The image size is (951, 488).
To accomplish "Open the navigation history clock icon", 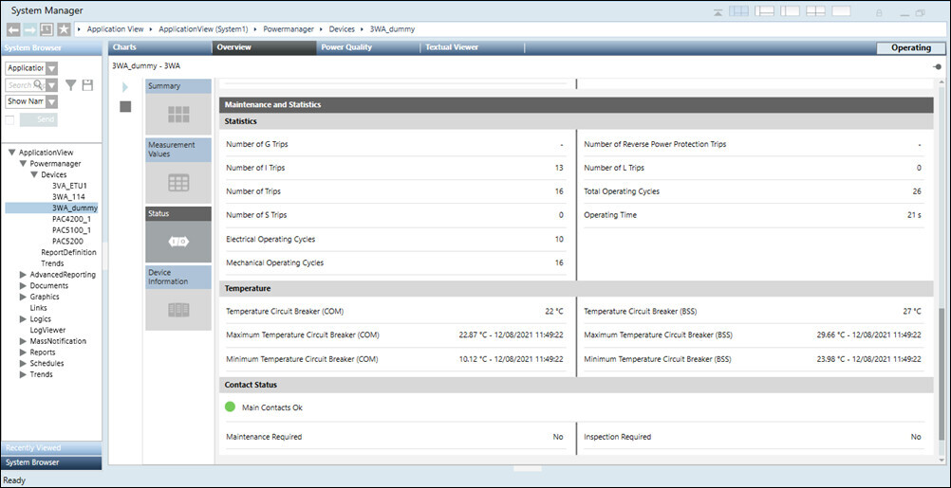I will (x=46, y=29).
